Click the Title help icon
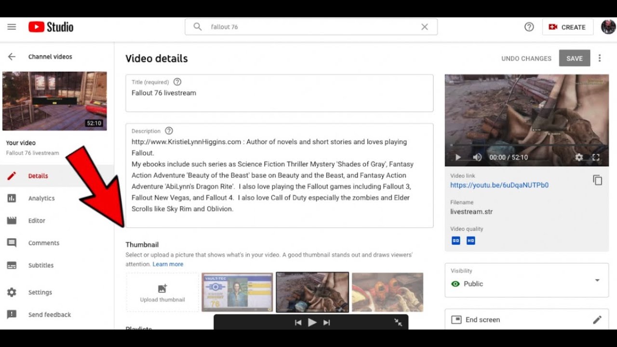Viewport: 617px width, 347px height. tap(177, 82)
